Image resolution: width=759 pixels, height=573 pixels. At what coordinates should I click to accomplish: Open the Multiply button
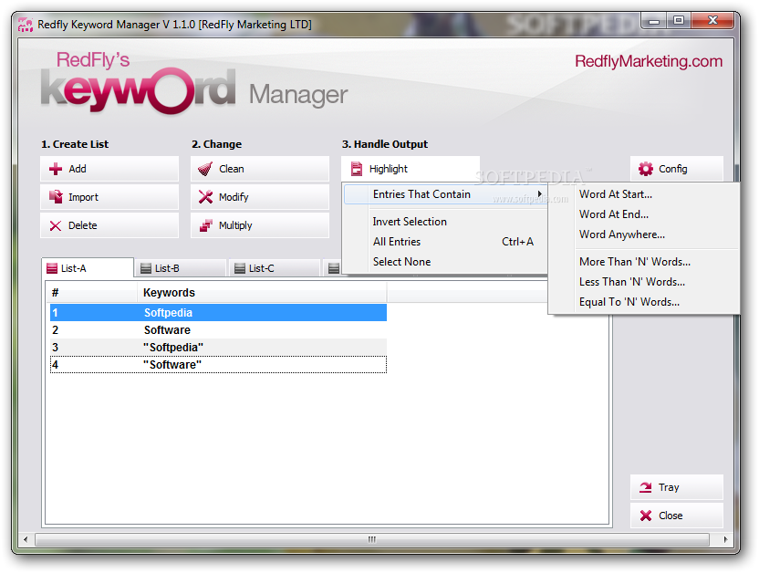click(x=260, y=225)
